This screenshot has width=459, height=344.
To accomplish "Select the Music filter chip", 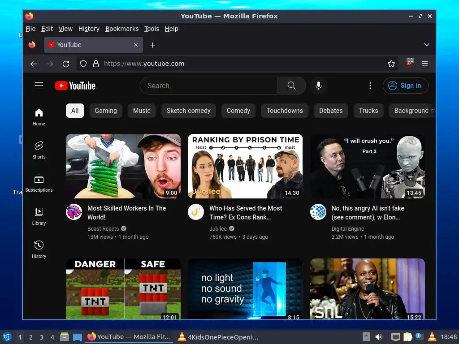I will pyautogui.click(x=142, y=111).
